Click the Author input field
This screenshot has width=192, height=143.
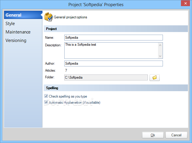(x=113, y=63)
